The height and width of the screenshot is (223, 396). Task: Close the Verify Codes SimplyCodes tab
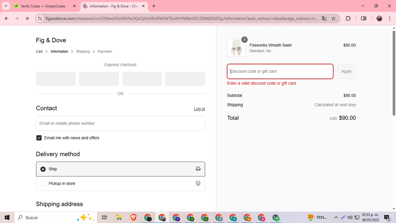point(74,6)
